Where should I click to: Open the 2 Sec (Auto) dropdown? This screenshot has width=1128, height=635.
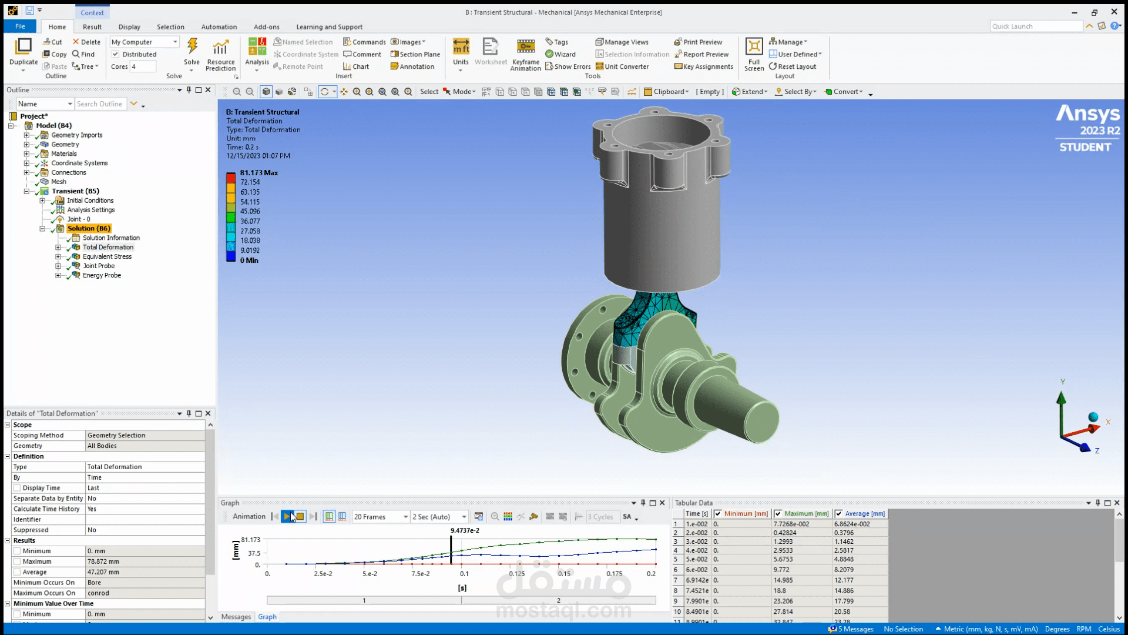(x=439, y=517)
